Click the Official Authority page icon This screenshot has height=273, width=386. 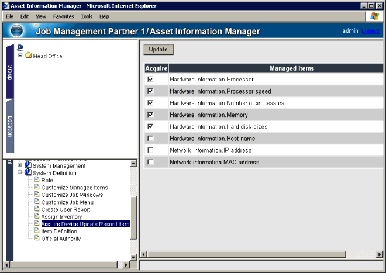click(36, 239)
